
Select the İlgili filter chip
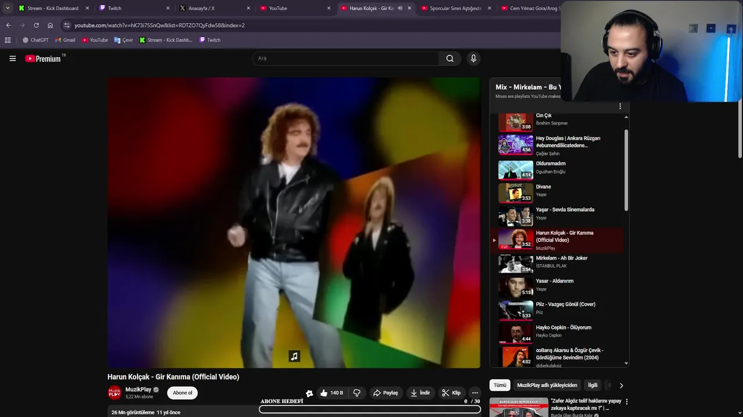click(593, 385)
